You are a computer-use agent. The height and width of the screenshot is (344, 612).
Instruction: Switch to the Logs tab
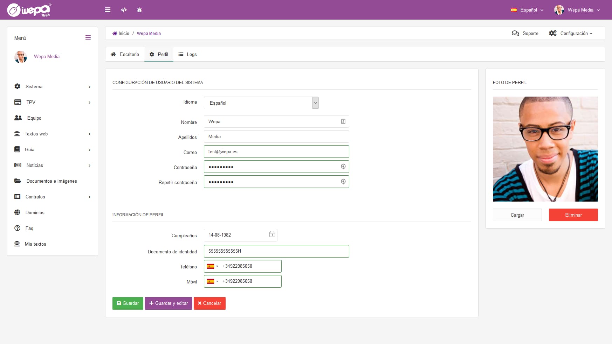[x=188, y=54]
